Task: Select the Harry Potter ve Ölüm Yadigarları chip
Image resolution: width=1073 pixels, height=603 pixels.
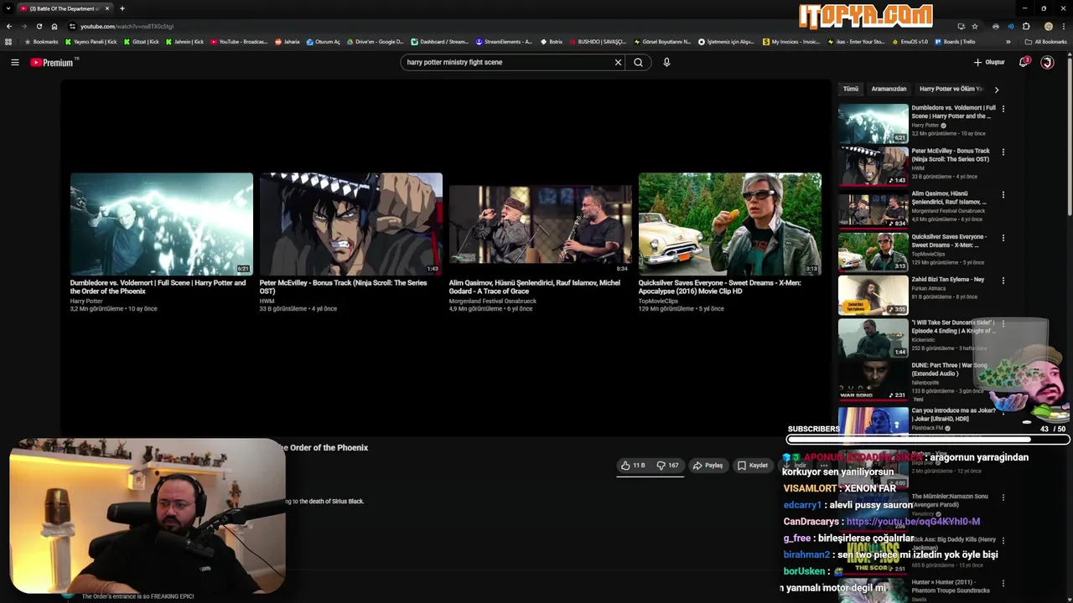Action: pos(951,89)
